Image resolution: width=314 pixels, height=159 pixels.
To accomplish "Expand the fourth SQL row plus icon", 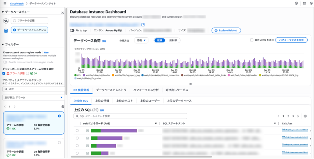I will click(x=87, y=153).
